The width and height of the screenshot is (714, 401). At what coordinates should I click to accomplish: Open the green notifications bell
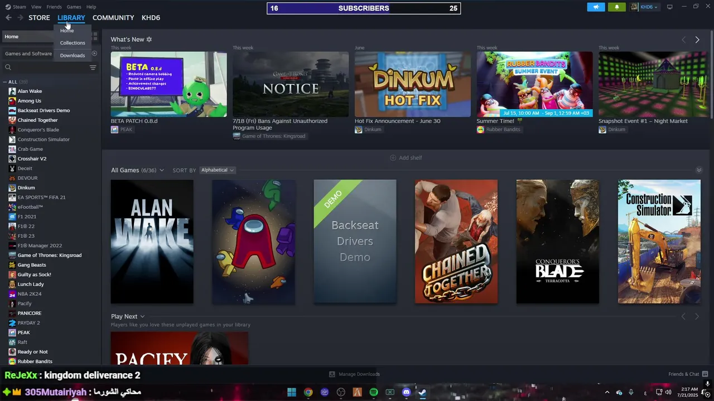point(616,7)
